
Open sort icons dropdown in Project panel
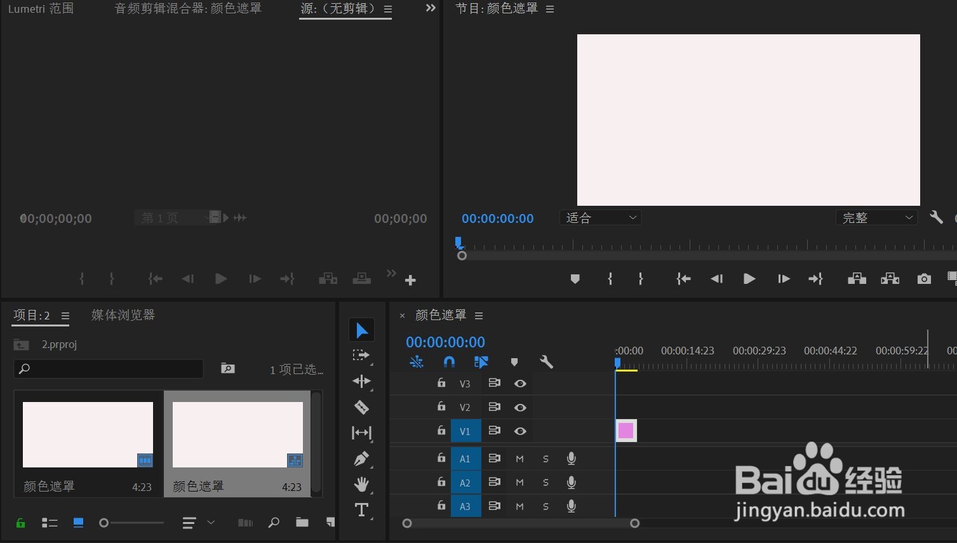[x=199, y=523]
